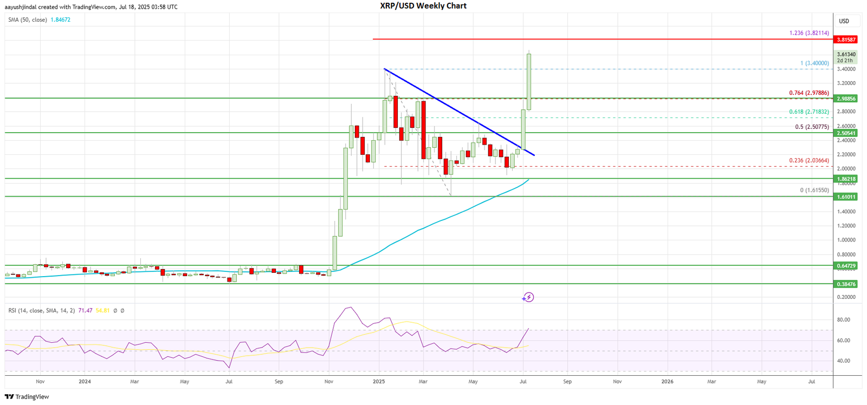Select the 0 (1.61550) Fibonacci level label
The image size is (867, 405).
pos(814,191)
